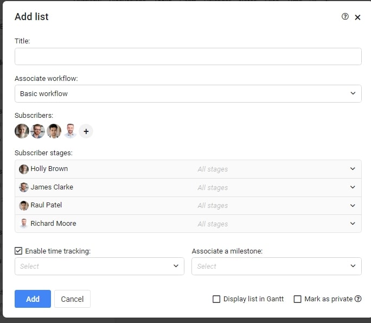Image resolution: width=371 pixels, height=323 pixels.
Task: Uncheck Enable time tracking
Action: [18, 251]
